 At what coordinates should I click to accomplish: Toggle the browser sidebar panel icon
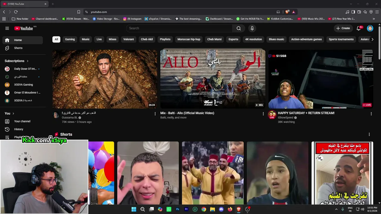[353, 12]
